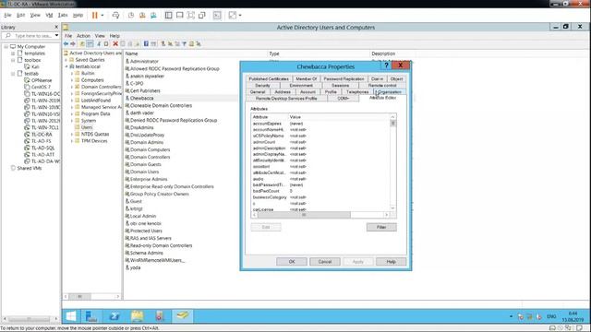Image resolution: width=591 pixels, height=332 pixels.
Task: Open the pause button dropdown arrow
Action: (103, 16)
